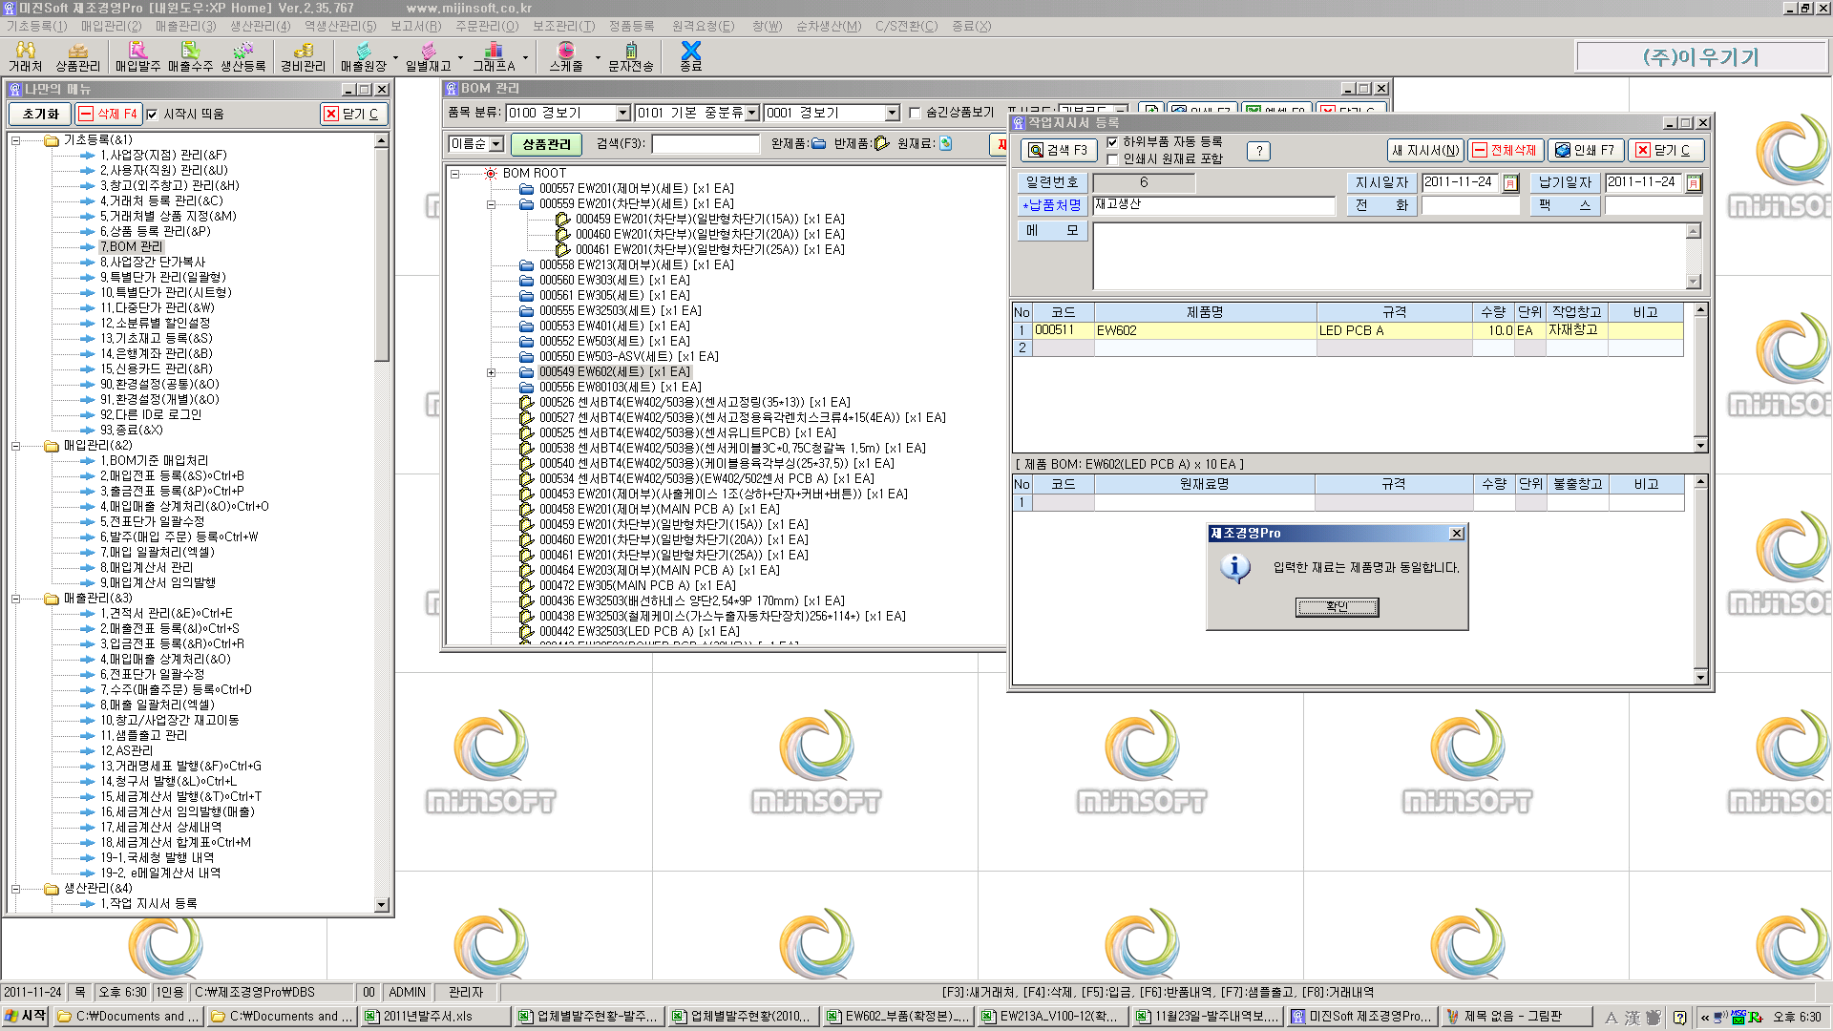This screenshot has width=1833, height=1031.
Task: Open the 0101 기본 중분류 dropdown
Action: [751, 113]
